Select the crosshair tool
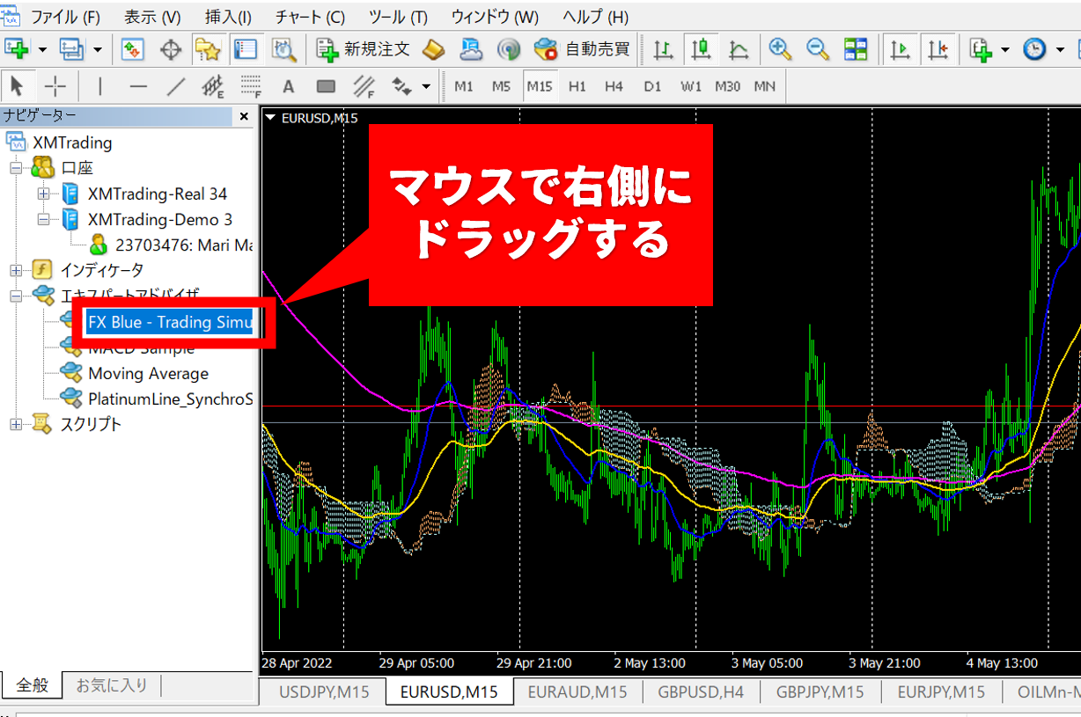Screen dimensions: 1081x717 pyautogui.click(x=55, y=86)
